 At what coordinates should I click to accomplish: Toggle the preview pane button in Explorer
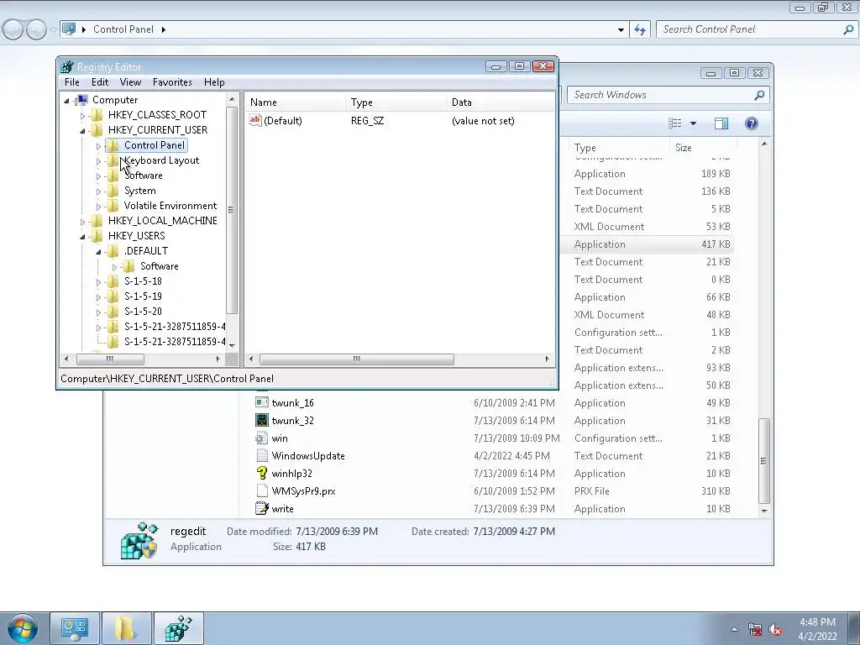pyautogui.click(x=721, y=123)
